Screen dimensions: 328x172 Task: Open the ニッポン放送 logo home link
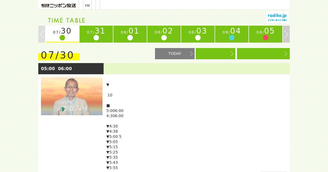(58, 5)
